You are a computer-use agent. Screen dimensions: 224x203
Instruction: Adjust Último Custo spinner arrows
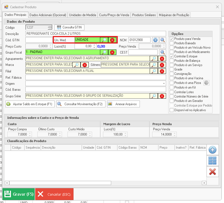coord(60,134)
